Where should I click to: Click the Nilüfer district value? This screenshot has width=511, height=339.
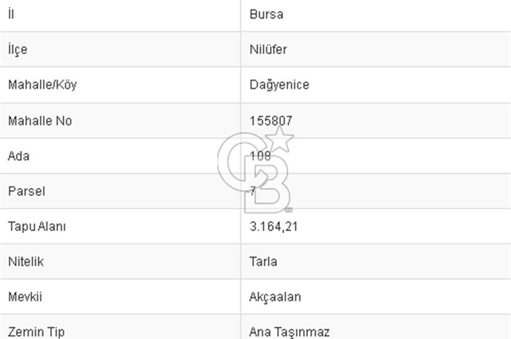pos(268,50)
